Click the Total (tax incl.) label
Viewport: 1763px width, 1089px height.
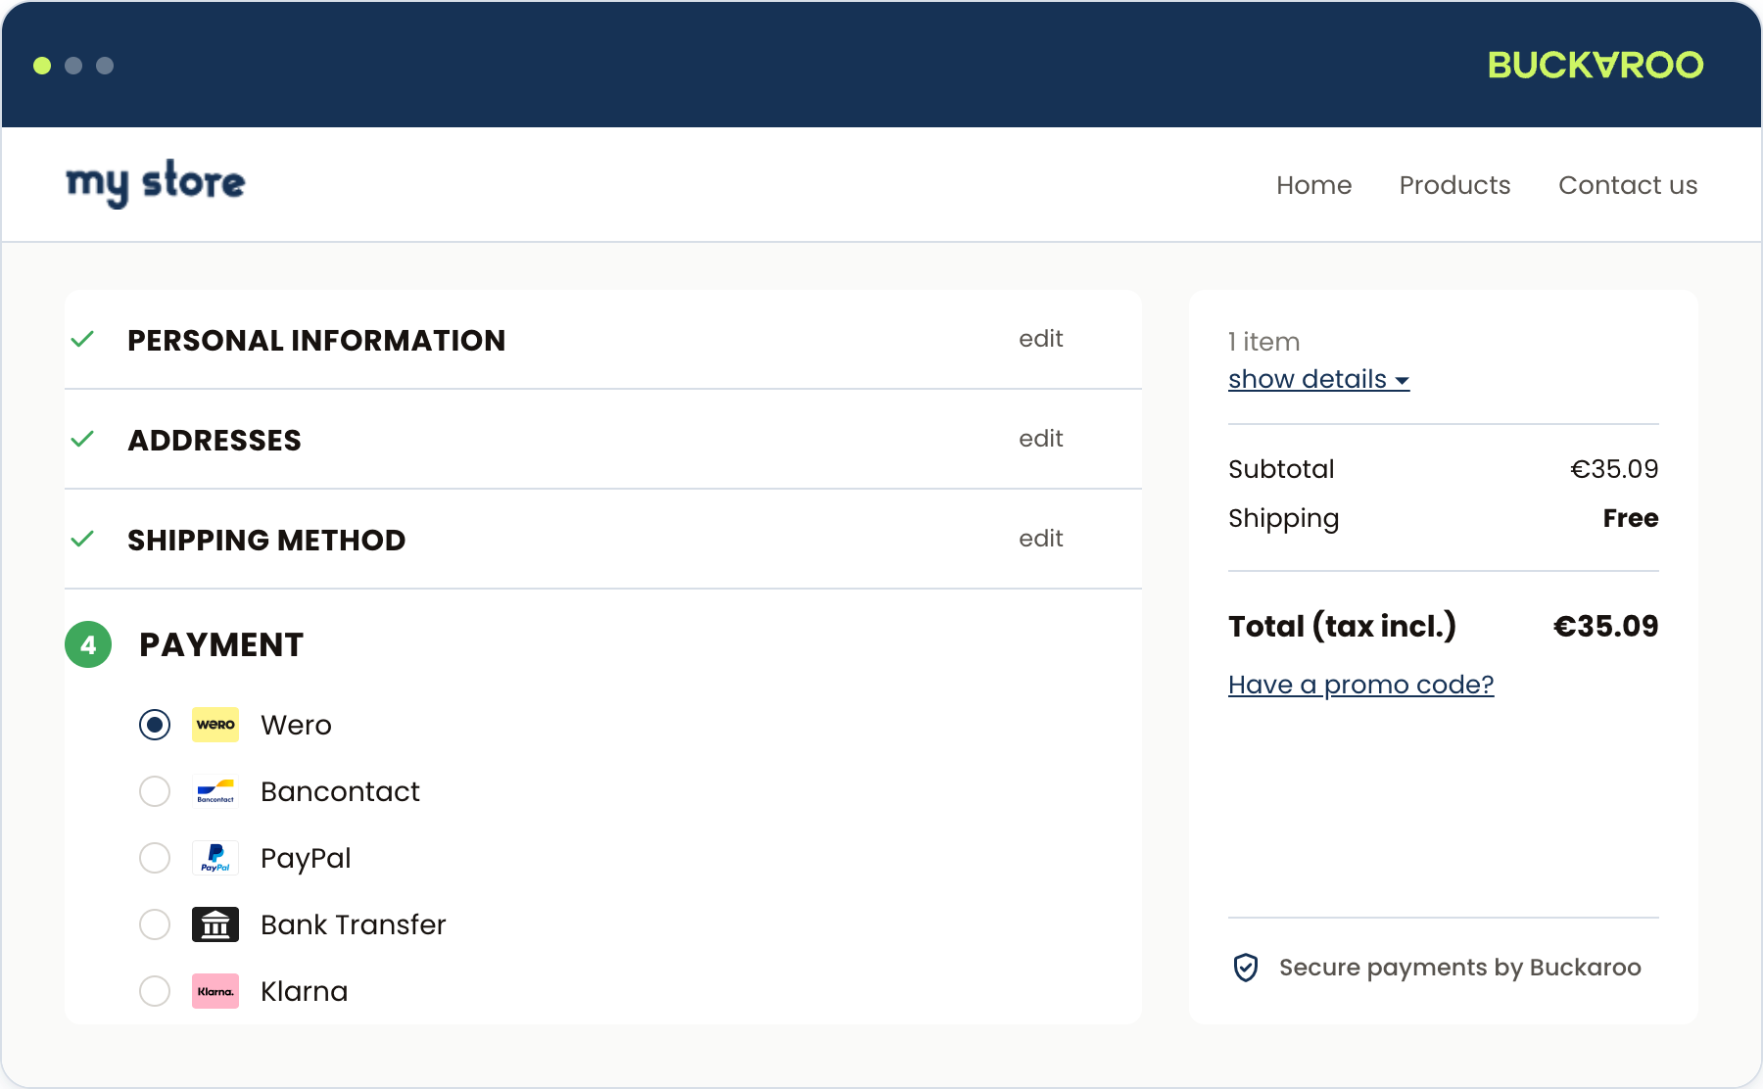tap(1342, 627)
